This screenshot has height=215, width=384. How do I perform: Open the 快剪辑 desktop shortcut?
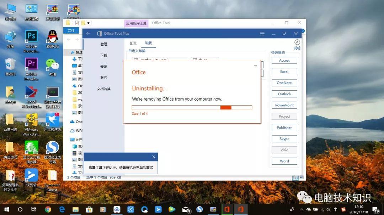(31, 178)
